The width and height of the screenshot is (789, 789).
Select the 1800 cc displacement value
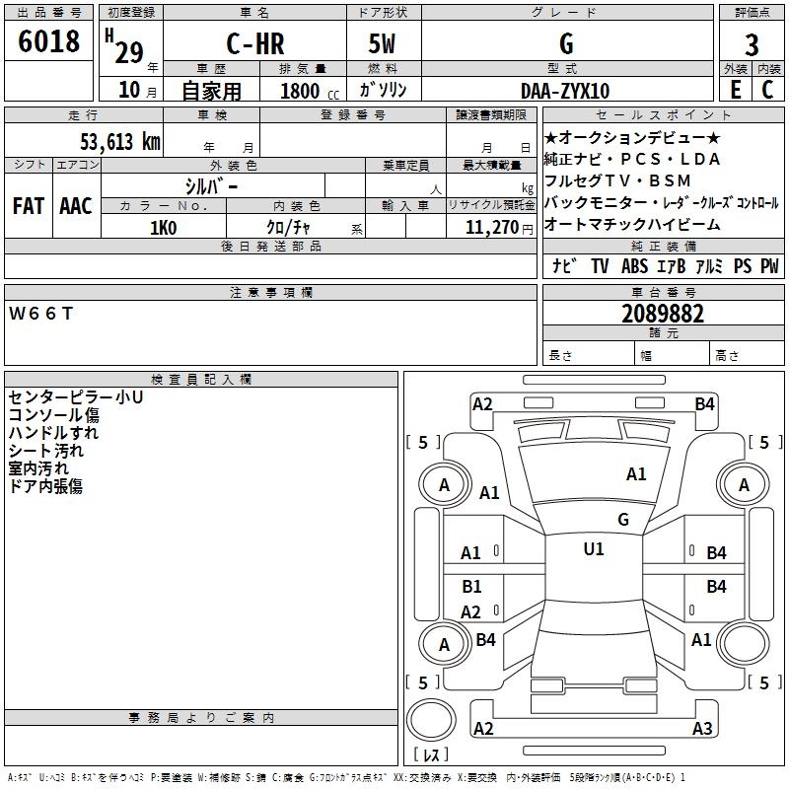pyautogui.click(x=310, y=91)
